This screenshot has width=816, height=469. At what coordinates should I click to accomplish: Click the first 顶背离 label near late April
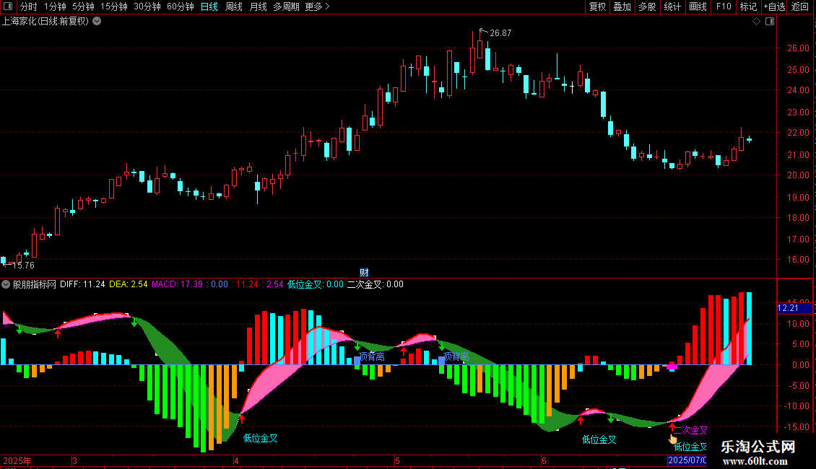(372, 356)
